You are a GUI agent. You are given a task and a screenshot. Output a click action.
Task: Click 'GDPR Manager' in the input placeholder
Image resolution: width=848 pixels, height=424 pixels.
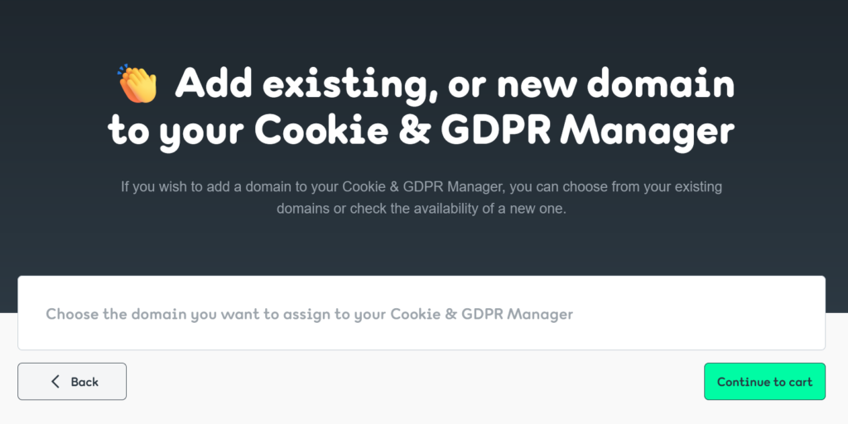point(517,314)
